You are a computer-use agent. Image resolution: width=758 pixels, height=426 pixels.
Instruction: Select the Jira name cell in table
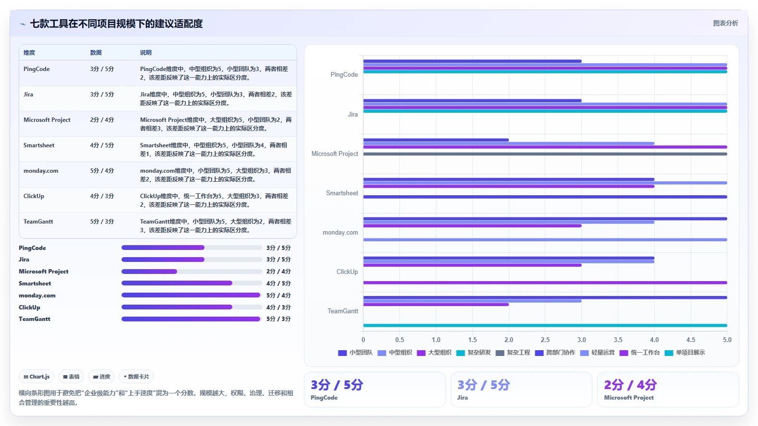pos(28,95)
